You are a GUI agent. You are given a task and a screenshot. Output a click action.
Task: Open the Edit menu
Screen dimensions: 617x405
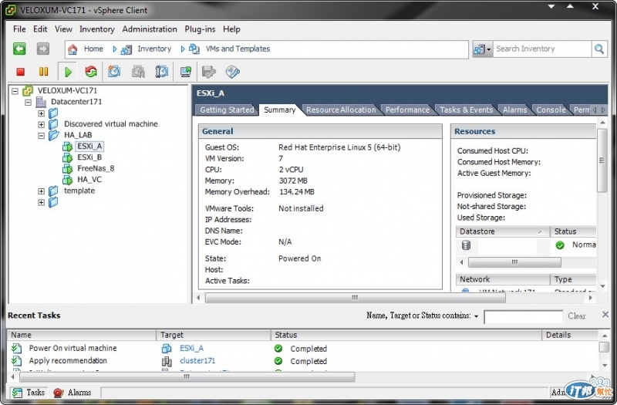click(40, 29)
